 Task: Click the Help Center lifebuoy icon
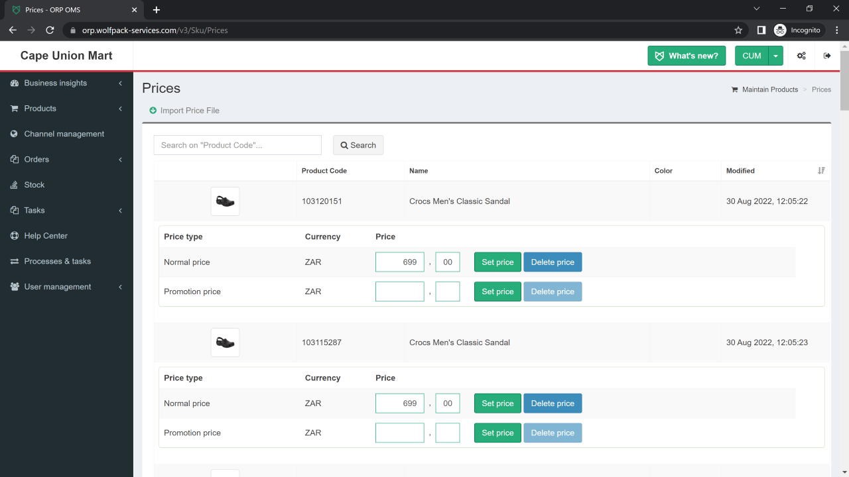15,236
